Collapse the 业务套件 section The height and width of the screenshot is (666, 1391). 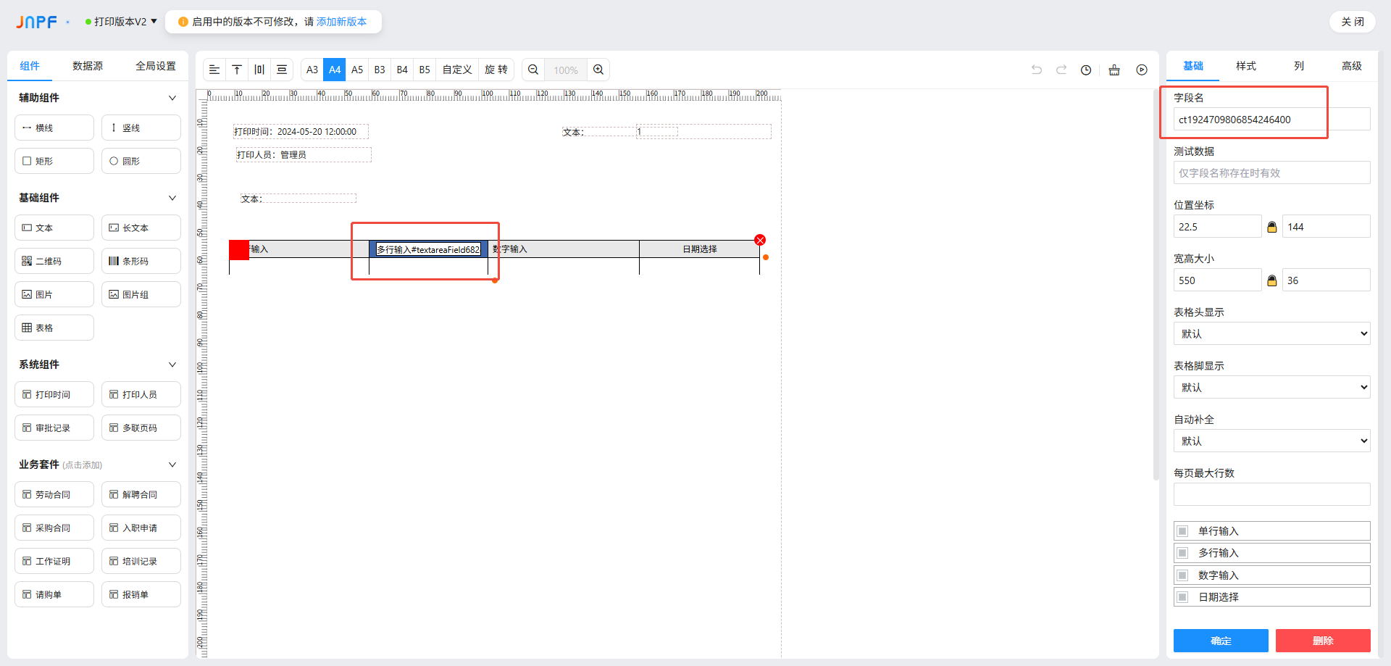(172, 465)
